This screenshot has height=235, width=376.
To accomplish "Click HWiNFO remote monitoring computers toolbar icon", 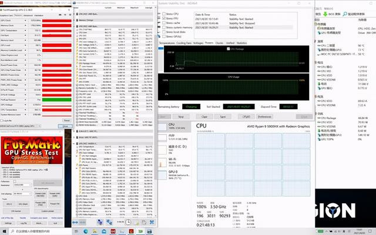I will pos(109,222).
